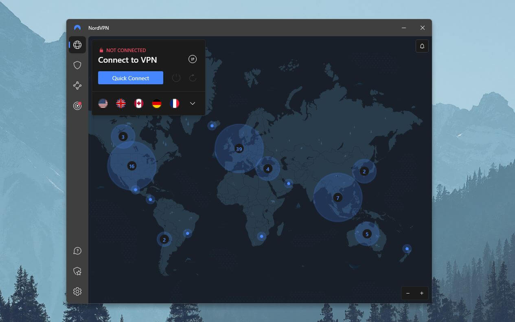
Task: Close the NordVPN window
Action: point(423,28)
